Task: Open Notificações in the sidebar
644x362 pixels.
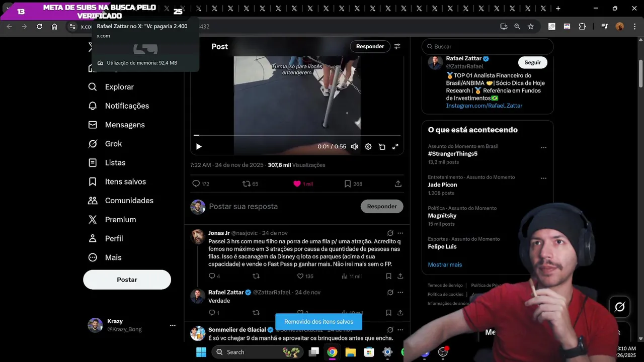Action: click(x=118, y=106)
